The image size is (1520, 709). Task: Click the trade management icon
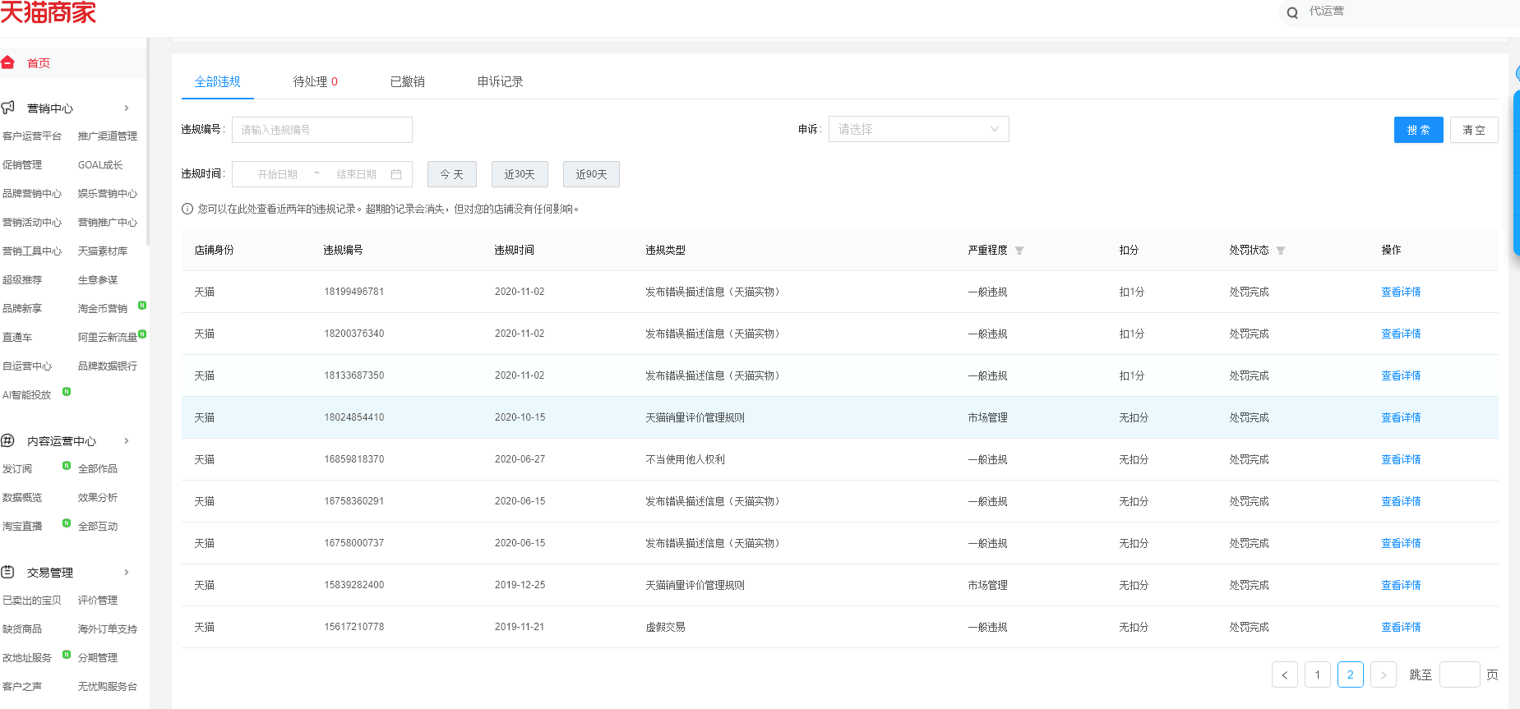[x=7, y=572]
